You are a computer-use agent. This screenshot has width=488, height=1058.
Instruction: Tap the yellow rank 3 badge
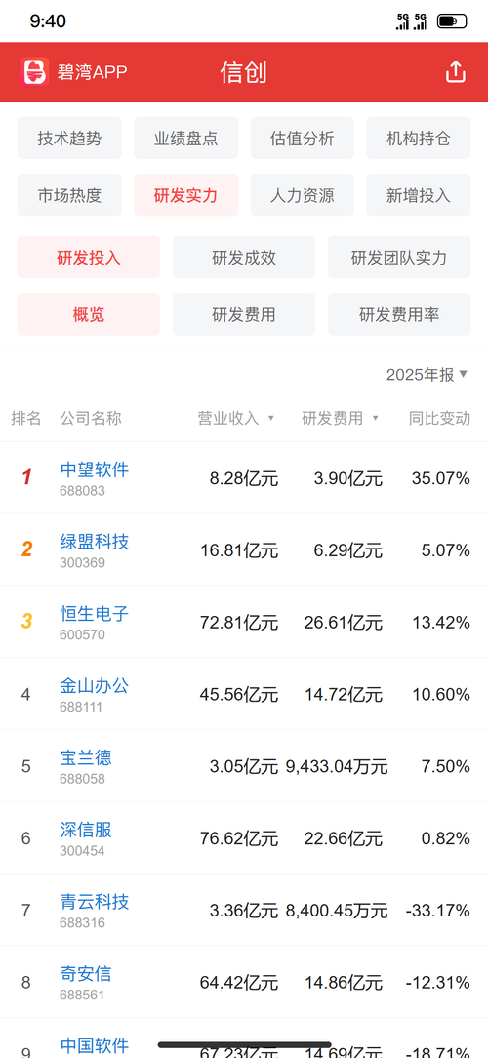pyautogui.click(x=26, y=622)
